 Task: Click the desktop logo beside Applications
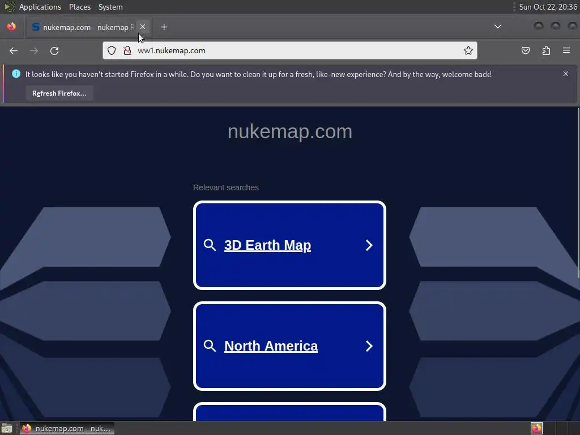(9, 7)
